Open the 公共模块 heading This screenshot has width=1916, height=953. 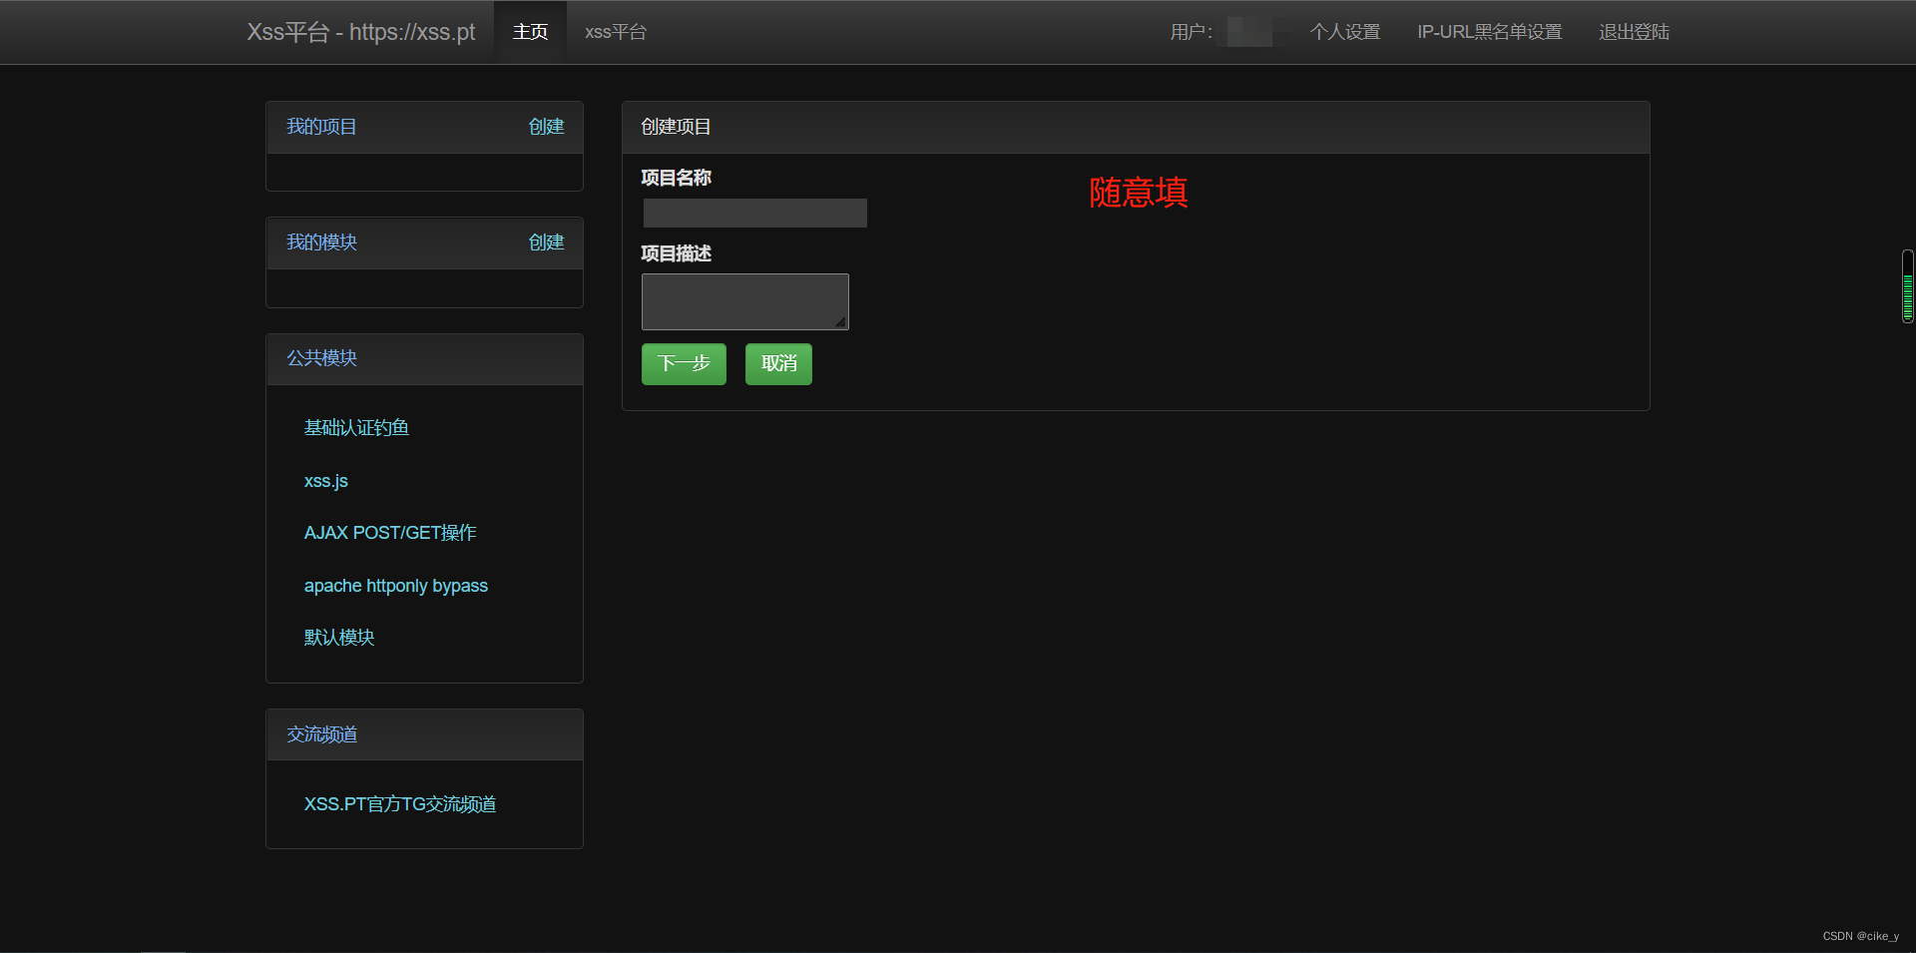pos(321,358)
